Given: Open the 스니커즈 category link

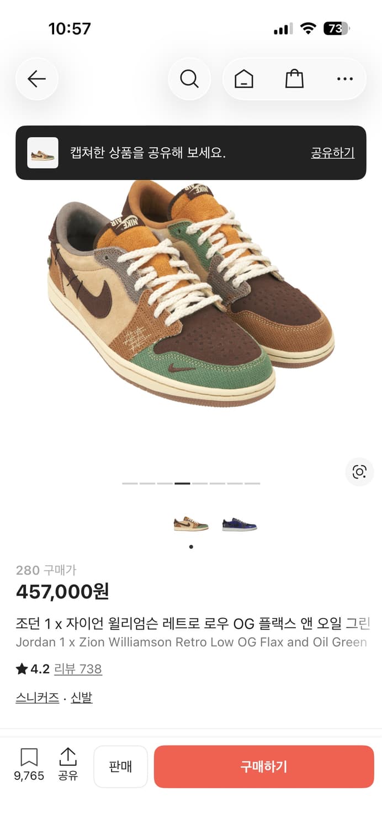Looking at the screenshot, I should [38, 697].
